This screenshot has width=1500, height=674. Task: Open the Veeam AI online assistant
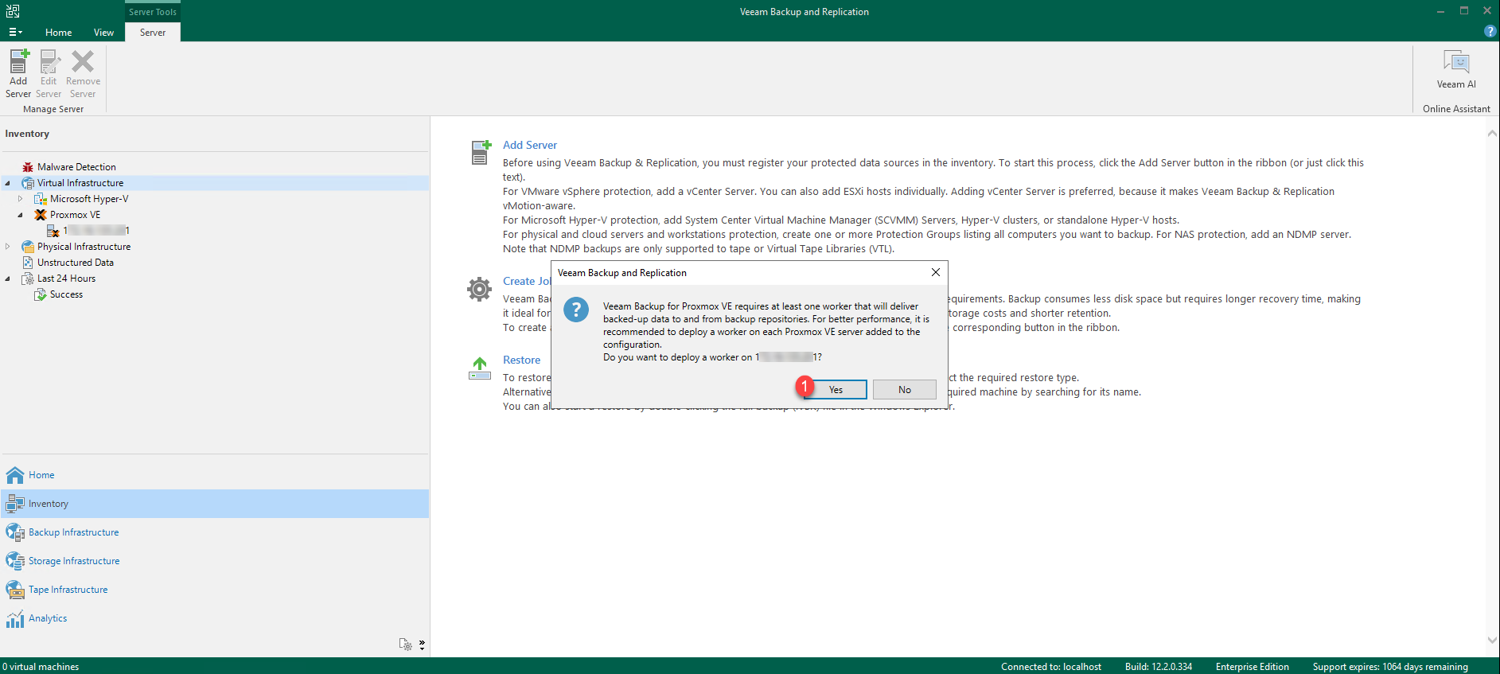1456,69
